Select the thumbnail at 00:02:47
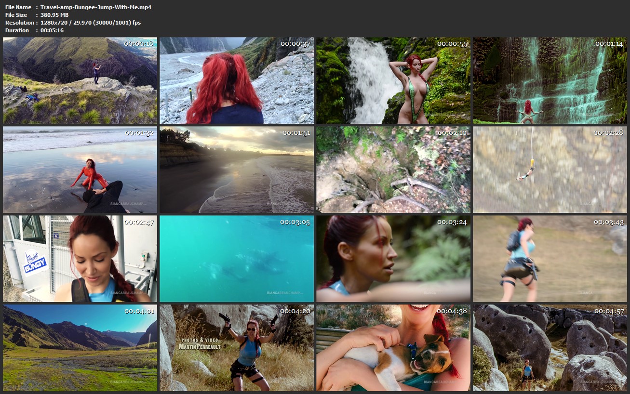630x394 pixels. [x=80, y=259]
